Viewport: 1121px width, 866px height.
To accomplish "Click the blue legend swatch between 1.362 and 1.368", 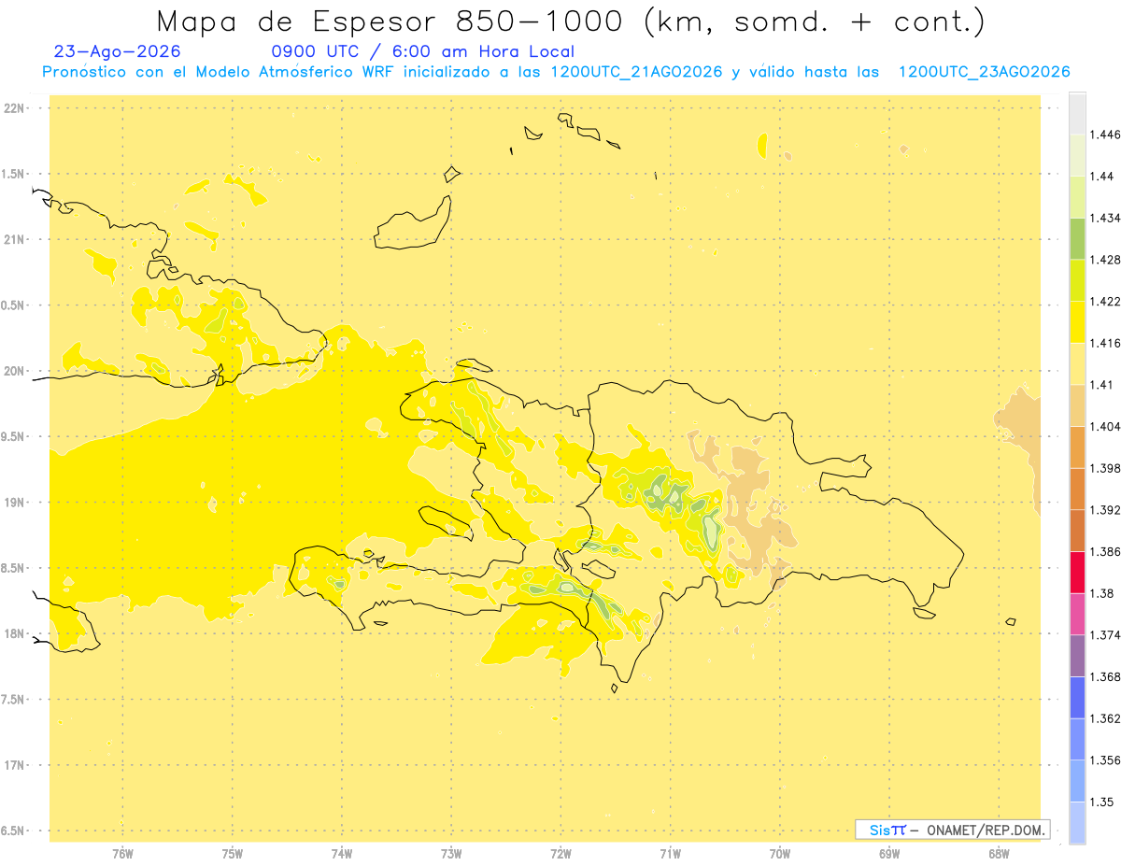I will [1077, 697].
